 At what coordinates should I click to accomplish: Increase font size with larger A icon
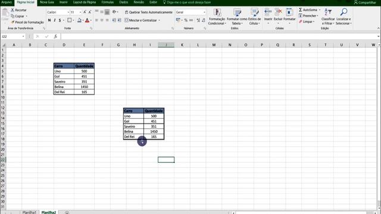pos(85,12)
